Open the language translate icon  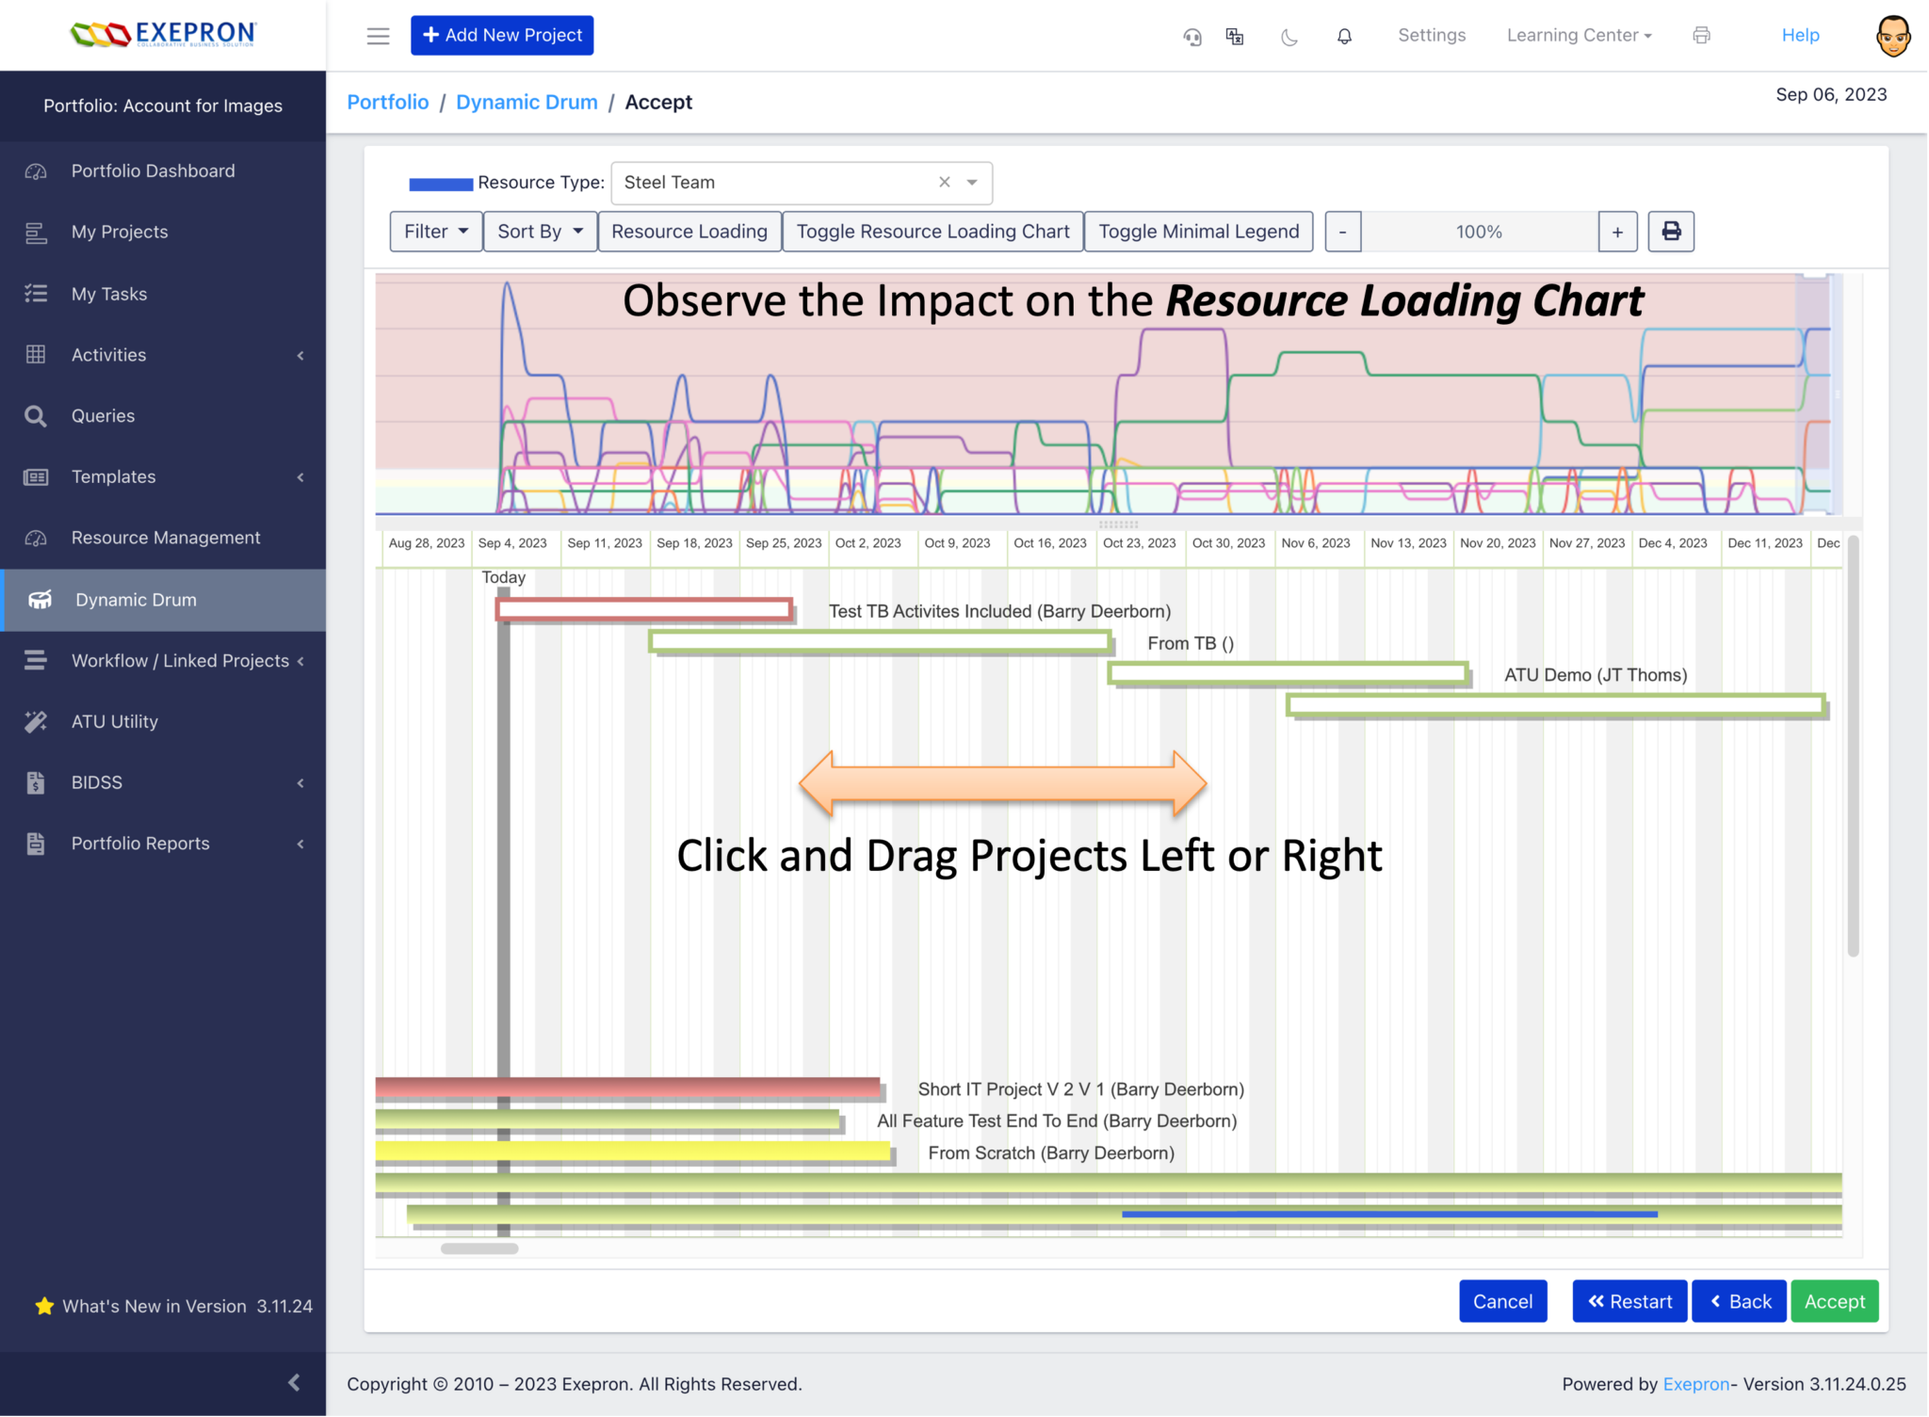tap(1235, 36)
